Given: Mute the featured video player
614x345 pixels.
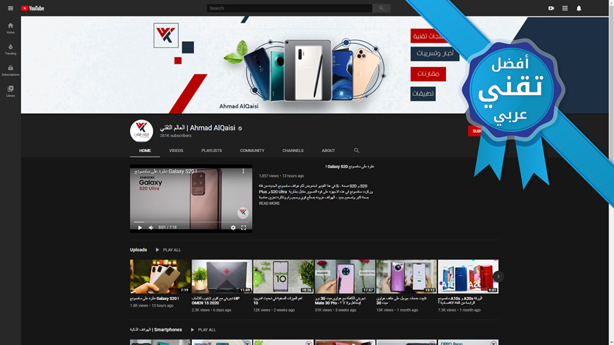Looking at the screenshot, I should click(151, 227).
